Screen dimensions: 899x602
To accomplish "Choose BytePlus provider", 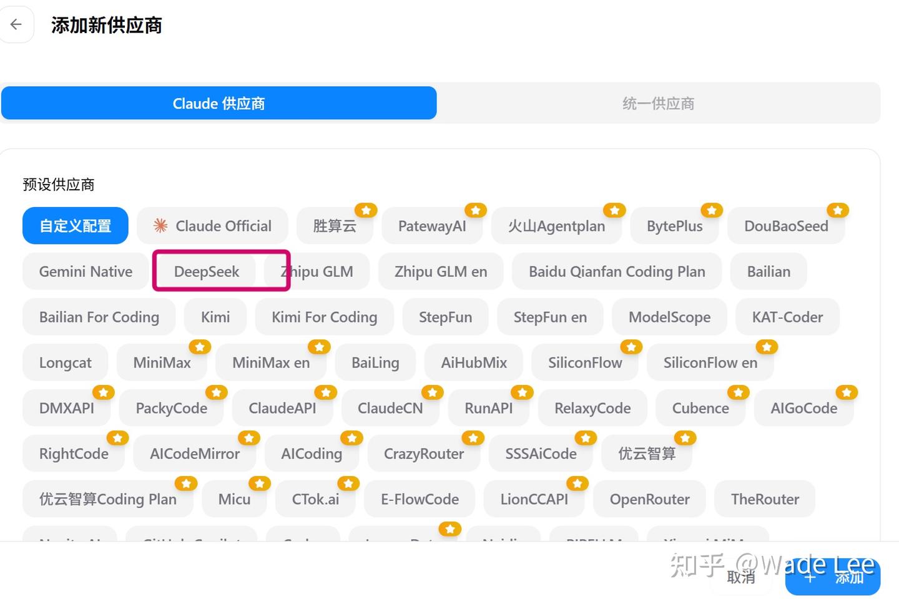I will pyautogui.click(x=674, y=226).
